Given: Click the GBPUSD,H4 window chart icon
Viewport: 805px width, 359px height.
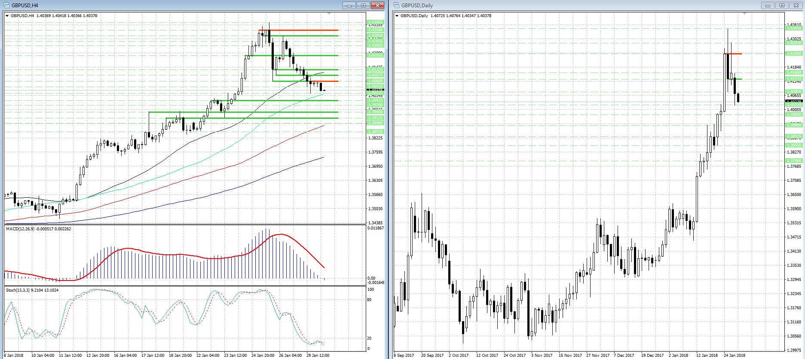Looking at the screenshot, I should [x=6, y=6].
